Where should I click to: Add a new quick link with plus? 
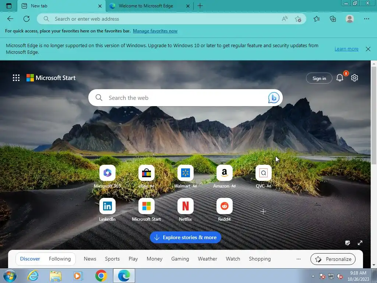coord(263,212)
